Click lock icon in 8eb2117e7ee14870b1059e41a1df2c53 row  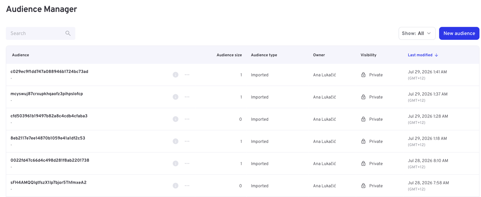pos(363,141)
